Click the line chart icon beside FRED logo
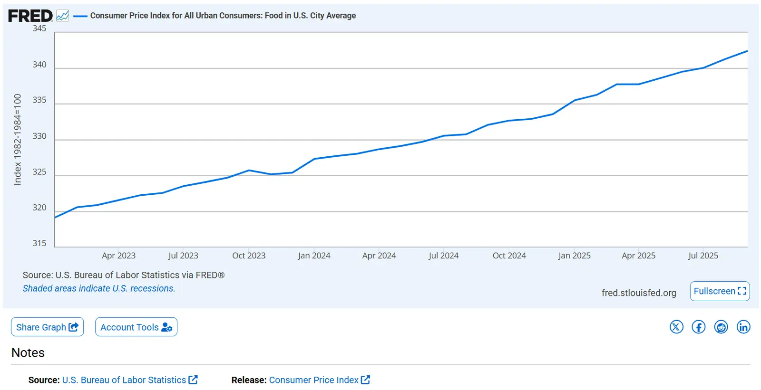Viewport: 761px width, 390px height. (62, 16)
